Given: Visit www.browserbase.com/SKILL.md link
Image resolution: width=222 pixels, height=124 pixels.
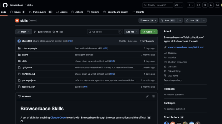Looking at the screenshot, I should [x=185, y=47].
